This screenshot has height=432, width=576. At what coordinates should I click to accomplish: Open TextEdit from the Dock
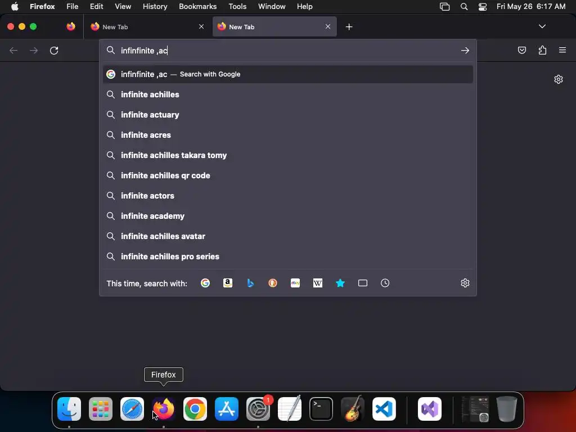(x=290, y=409)
